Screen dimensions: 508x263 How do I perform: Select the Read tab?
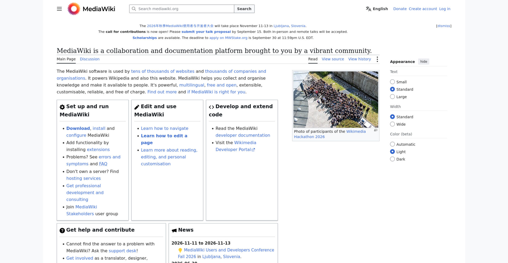point(313,59)
